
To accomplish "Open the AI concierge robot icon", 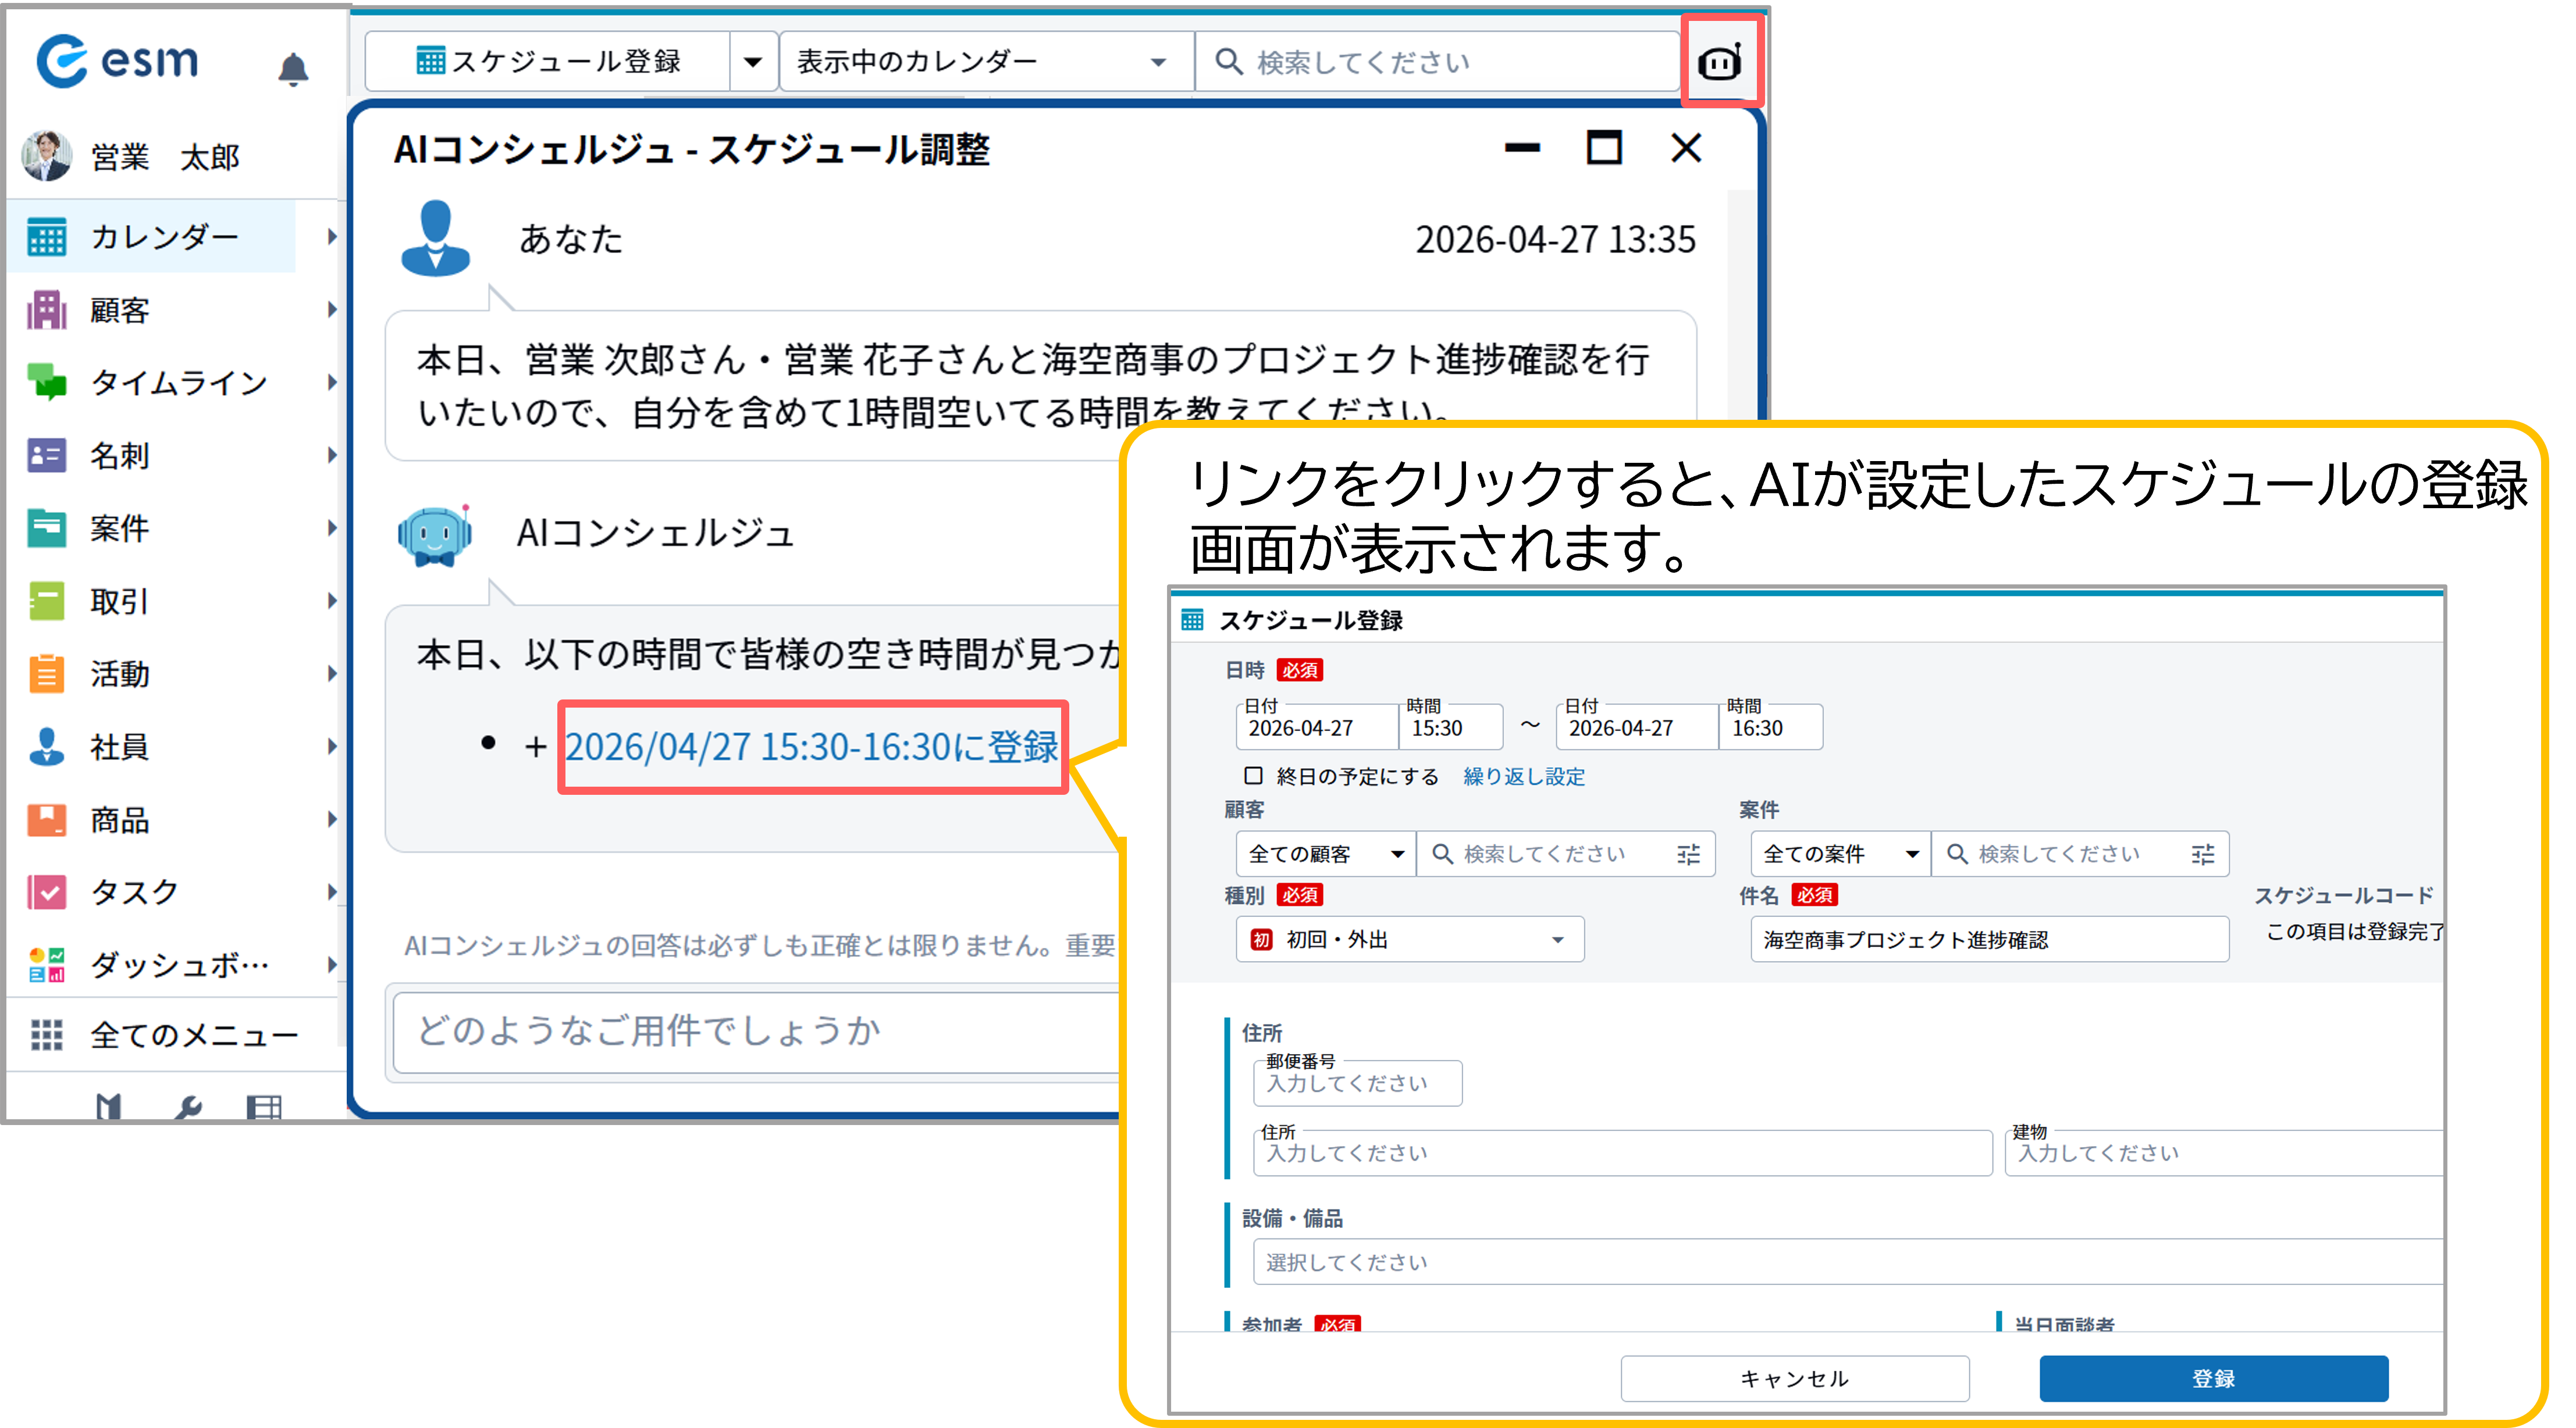I will coord(1719,63).
